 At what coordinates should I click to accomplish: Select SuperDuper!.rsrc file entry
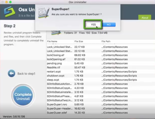click(101, 104)
